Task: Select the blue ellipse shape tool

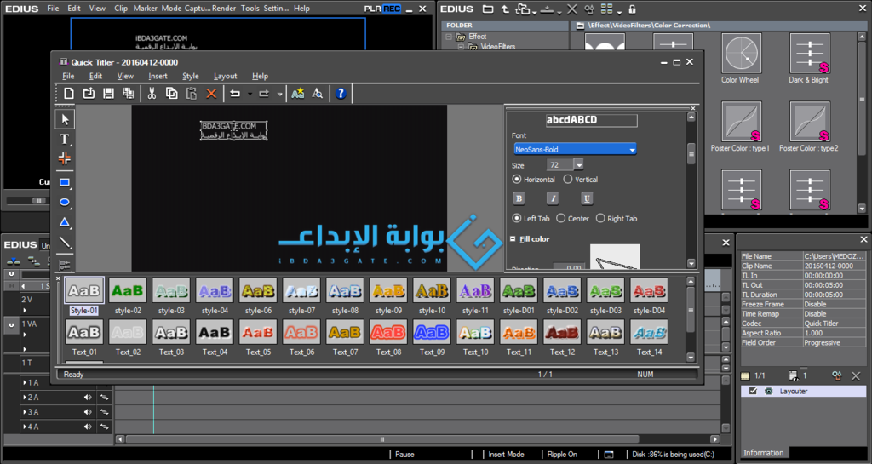Action: coord(65,203)
